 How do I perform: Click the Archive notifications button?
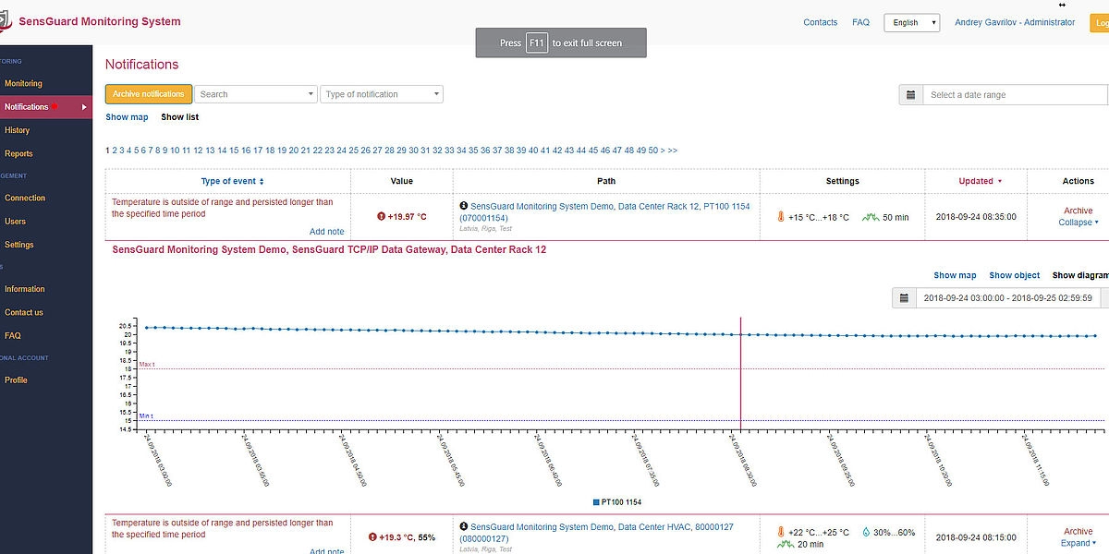coord(149,94)
